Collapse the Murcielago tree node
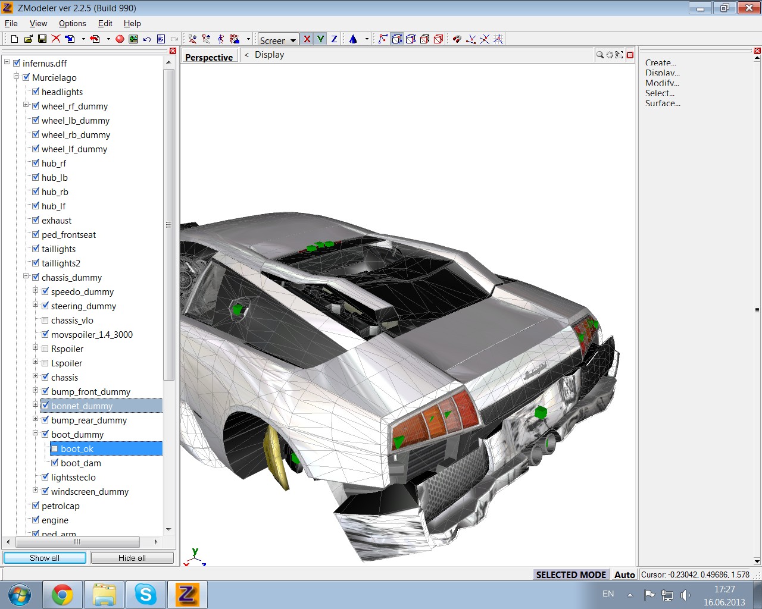This screenshot has width=762, height=609. (17, 76)
